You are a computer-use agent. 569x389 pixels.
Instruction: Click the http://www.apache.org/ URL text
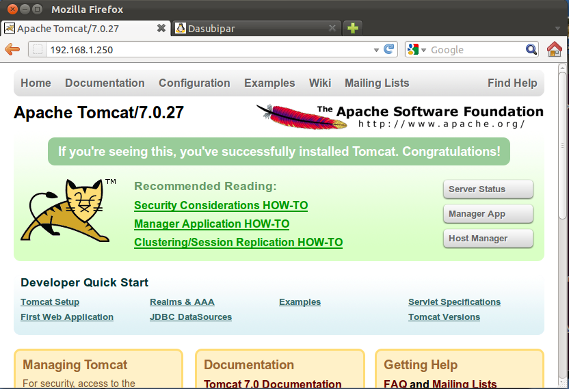point(442,124)
